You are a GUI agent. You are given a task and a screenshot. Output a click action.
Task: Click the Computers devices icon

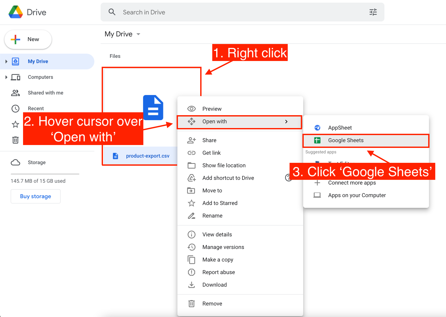coord(15,77)
